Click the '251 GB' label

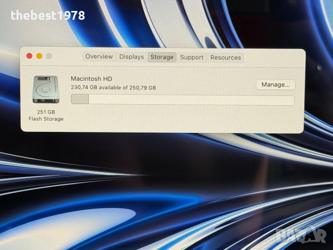click(x=46, y=112)
